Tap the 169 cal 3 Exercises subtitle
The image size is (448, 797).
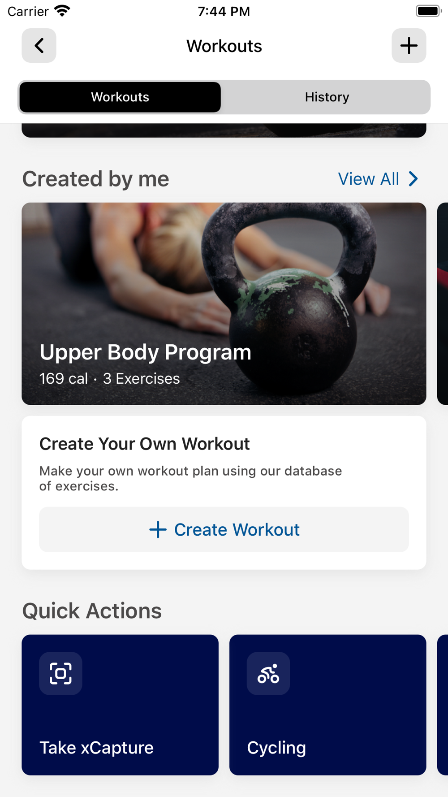coord(110,379)
